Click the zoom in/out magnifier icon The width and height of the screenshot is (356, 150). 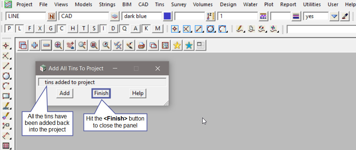tap(82, 46)
